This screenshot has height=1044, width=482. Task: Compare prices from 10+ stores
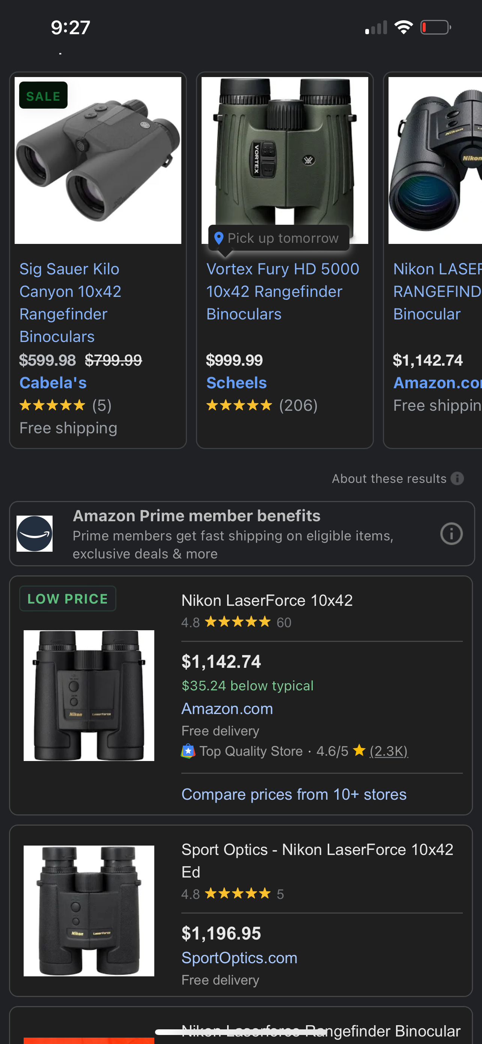294,794
